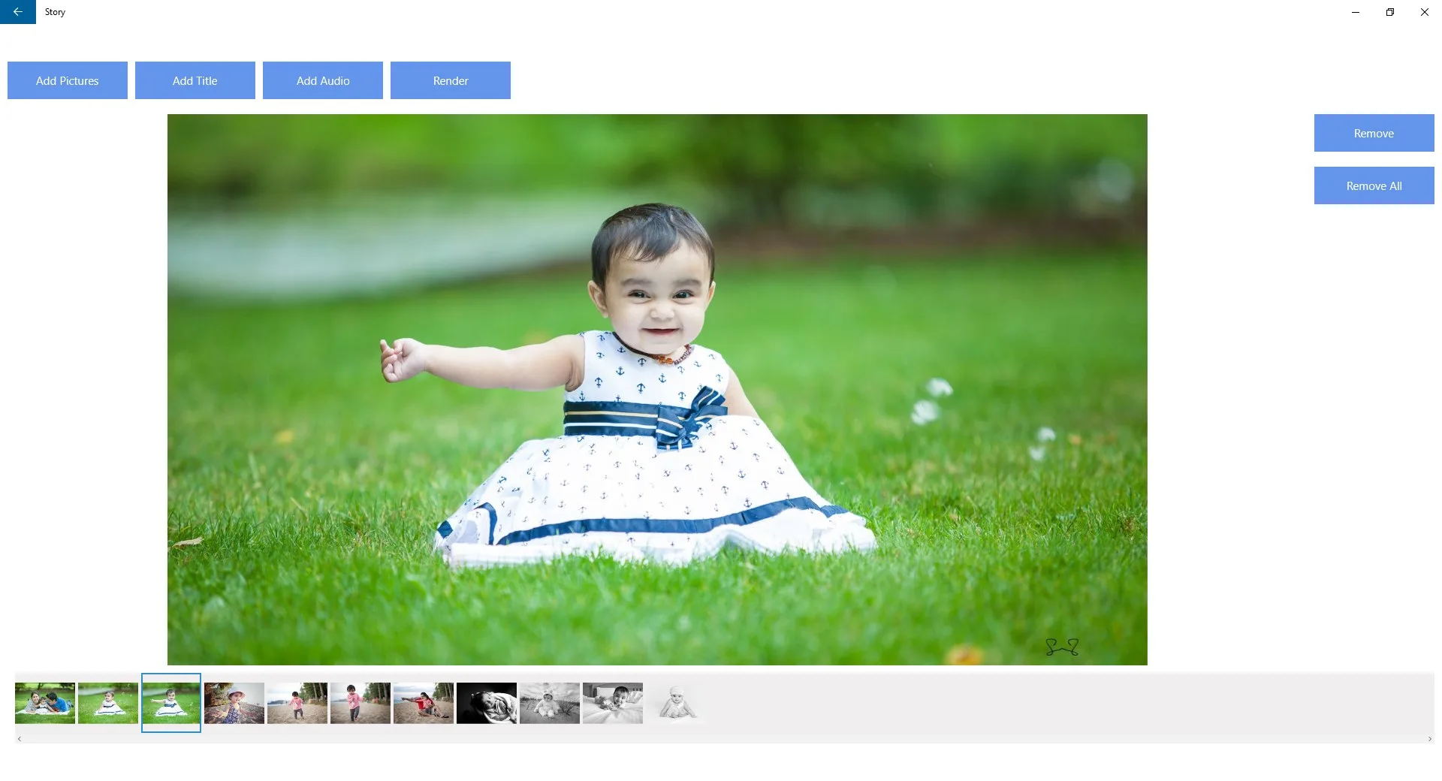Click the large preview image of the baby
1442x781 pixels.
(657, 389)
